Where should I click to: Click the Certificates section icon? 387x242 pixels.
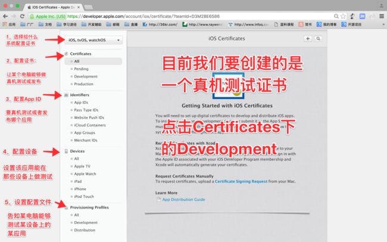pyautogui.click(x=66, y=54)
